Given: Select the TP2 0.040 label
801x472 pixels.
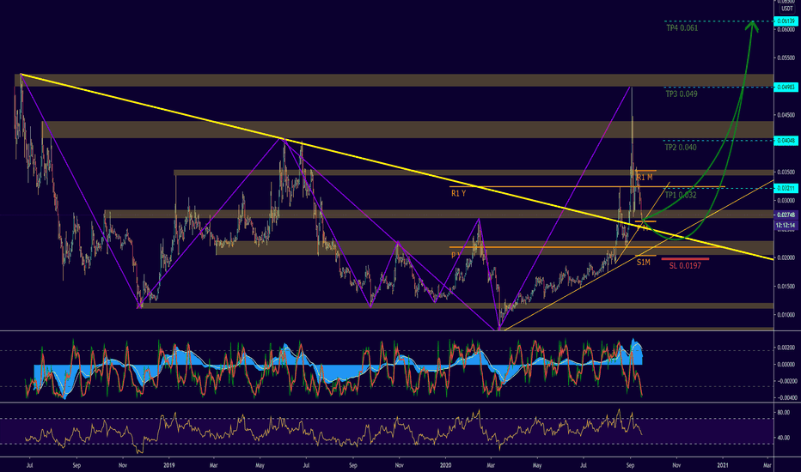Looking at the screenshot, I should pyautogui.click(x=680, y=148).
